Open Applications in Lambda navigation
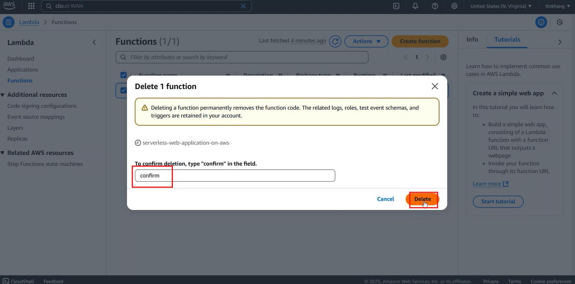575x284 pixels. [x=22, y=69]
